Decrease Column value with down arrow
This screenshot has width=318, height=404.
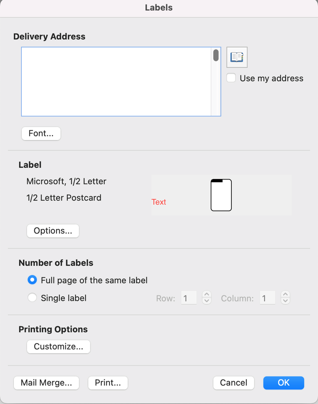click(285, 301)
